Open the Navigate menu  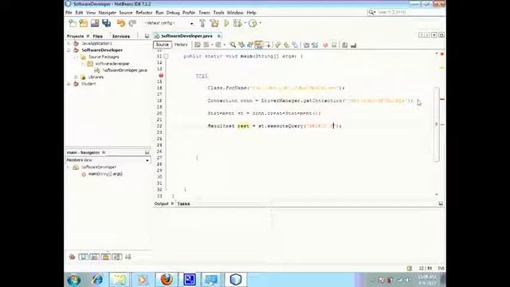click(x=107, y=13)
